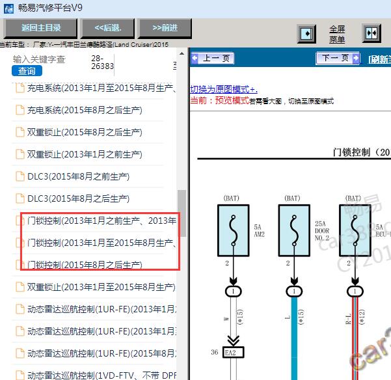This screenshot has height=380, width=391.
Task: Open the 全屏菜单 fullscreen link
Action: [337, 34]
